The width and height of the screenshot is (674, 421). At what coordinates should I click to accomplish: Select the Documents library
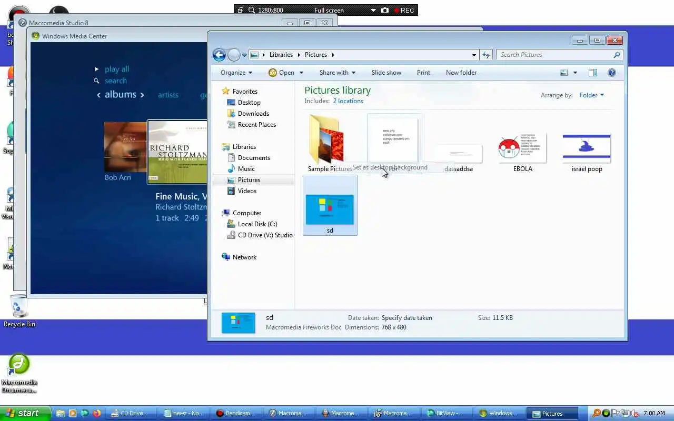tap(254, 157)
